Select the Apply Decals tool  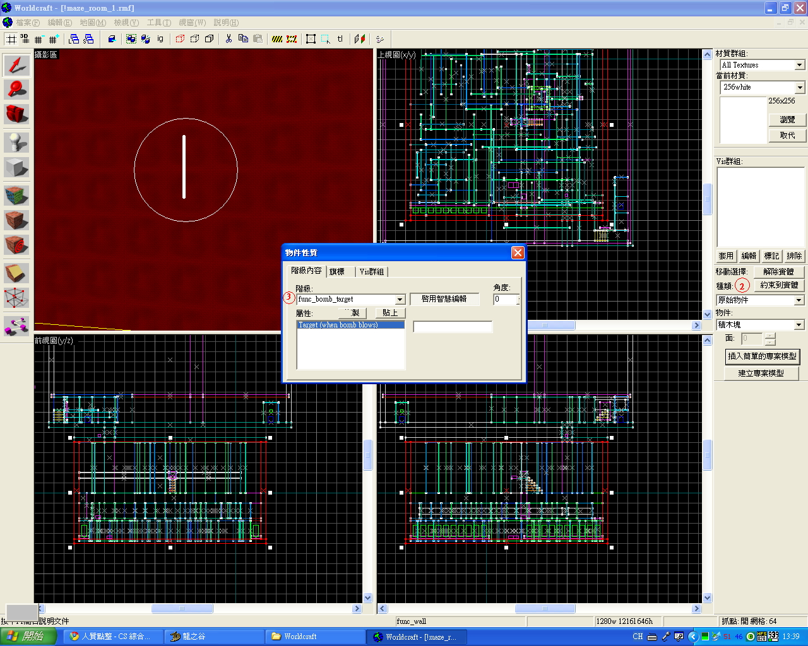(x=17, y=245)
